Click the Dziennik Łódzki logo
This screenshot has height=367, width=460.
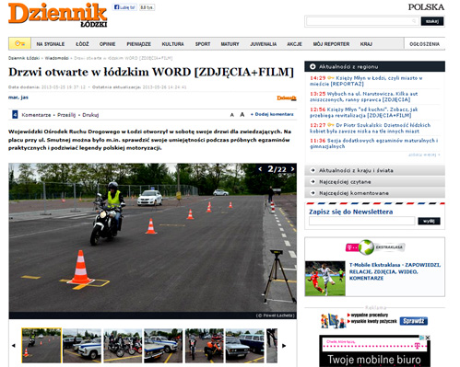pyautogui.click(x=58, y=15)
